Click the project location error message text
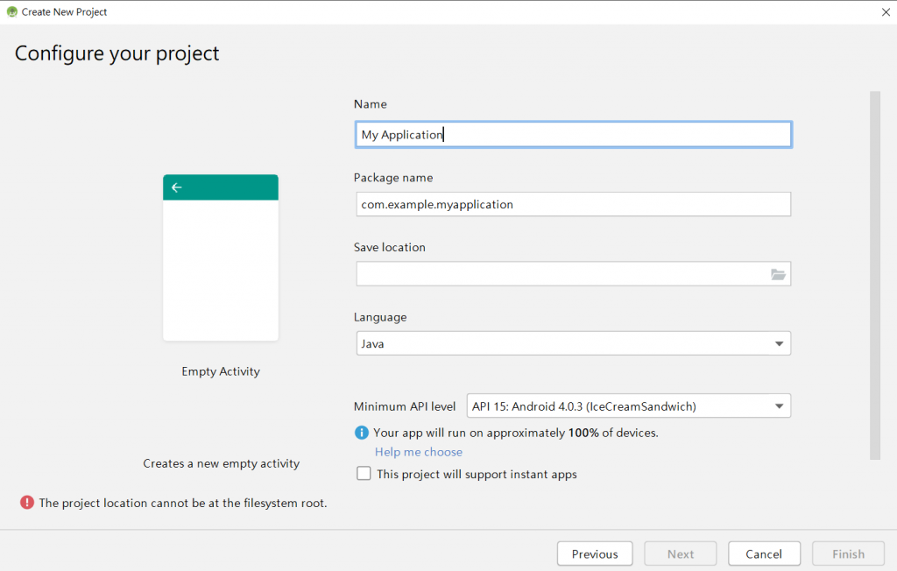Viewport: 897px width, 571px height. (x=183, y=503)
